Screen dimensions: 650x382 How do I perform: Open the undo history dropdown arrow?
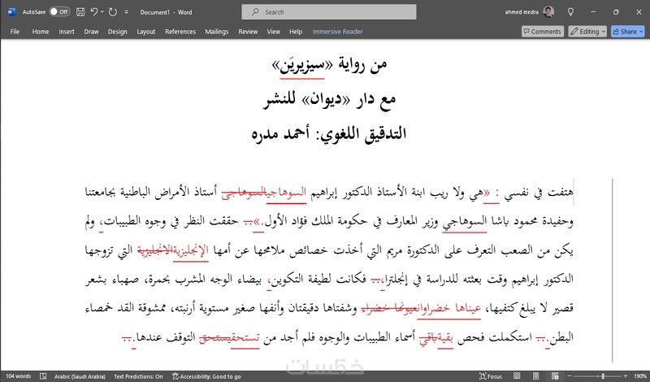click(x=102, y=12)
